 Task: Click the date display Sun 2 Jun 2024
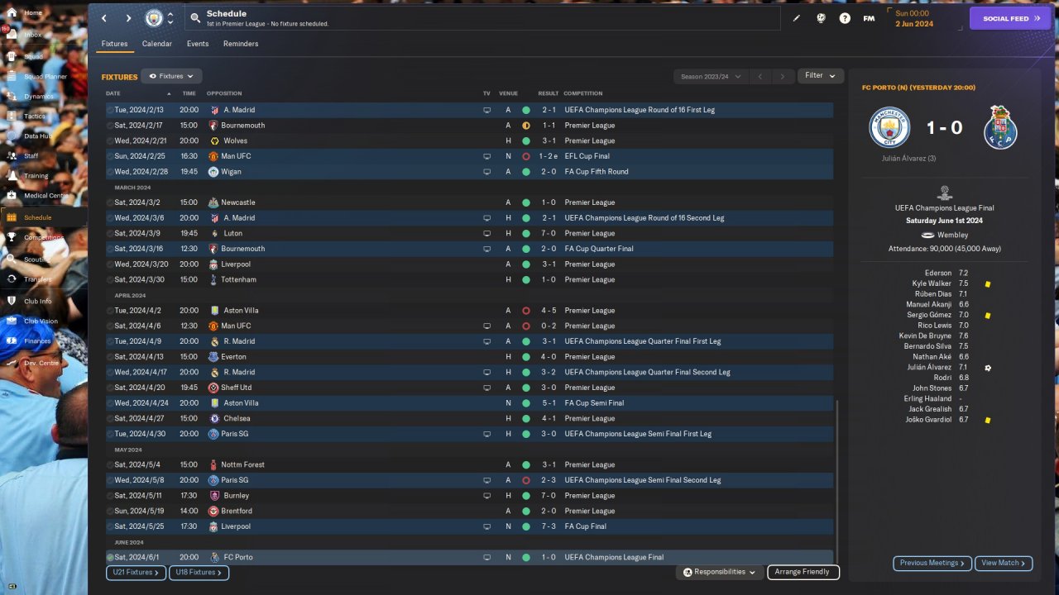click(x=913, y=18)
